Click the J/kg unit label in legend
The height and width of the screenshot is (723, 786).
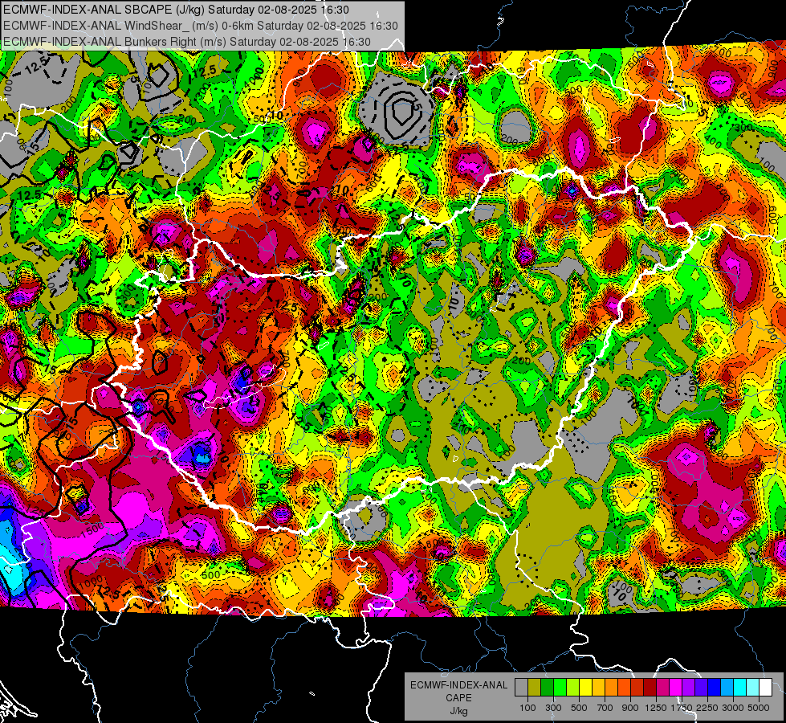click(x=458, y=711)
